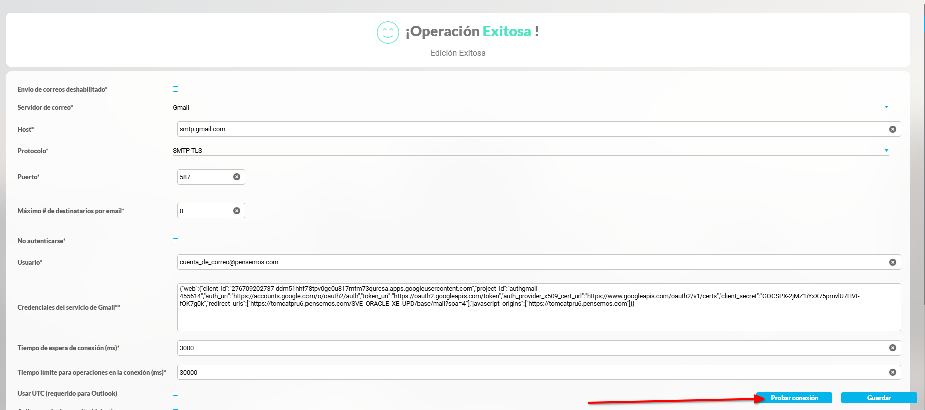Open the Servidor de correo dropdown
Image resolution: width=925 pixels, height=410 pixels.
(886, 107)
